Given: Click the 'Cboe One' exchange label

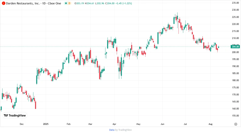Looking at the screenshot, I should click(54, 3).
